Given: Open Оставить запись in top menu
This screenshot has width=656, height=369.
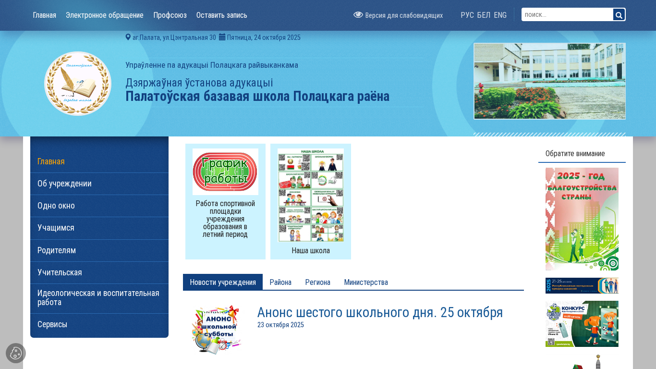Looking at the screenshot, I should [222, 15].
